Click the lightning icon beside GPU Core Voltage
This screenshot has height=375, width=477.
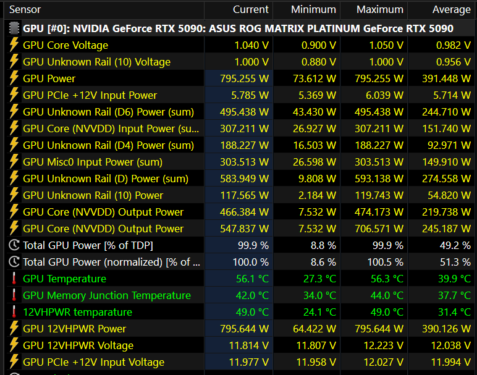[x=14, y=45]
